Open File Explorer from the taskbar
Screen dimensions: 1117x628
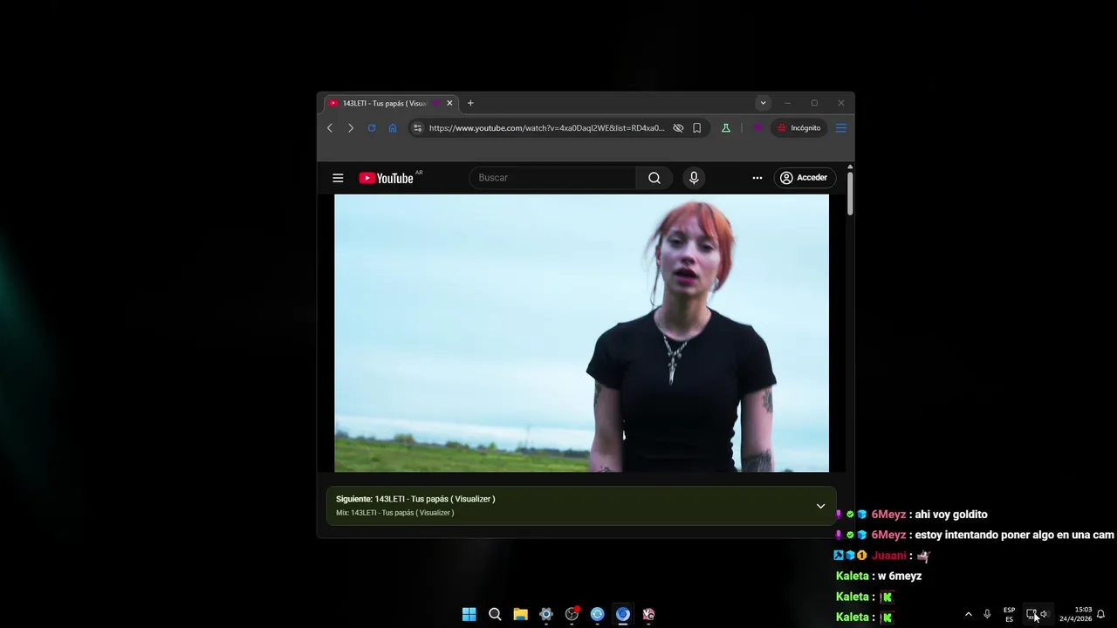[520, 614]
